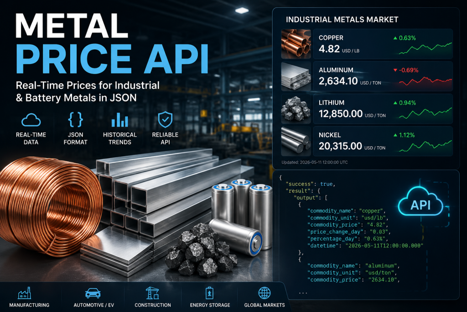Click the -0.69% change value

point(409,70)
